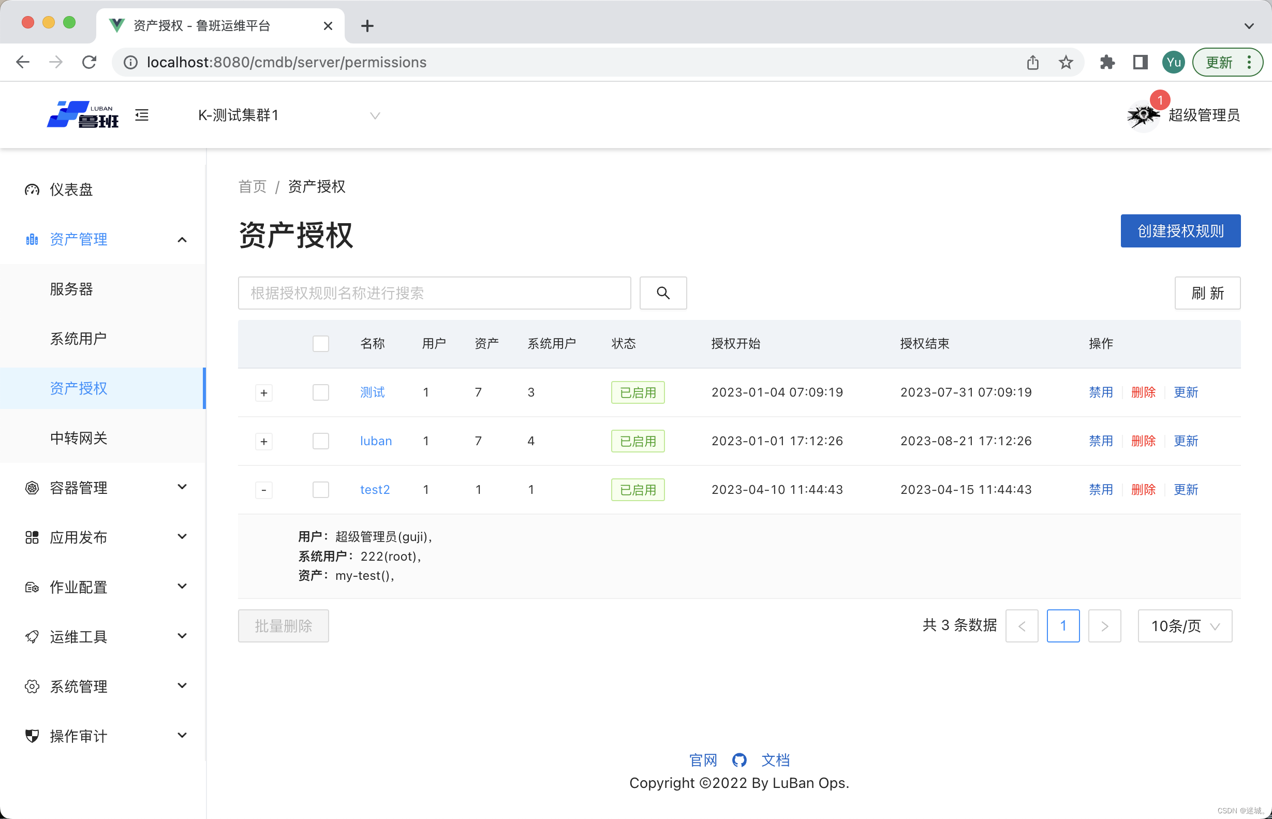Open the K-测试集群1 cluster dropdown
The image size is (1272, 819).
288,115
